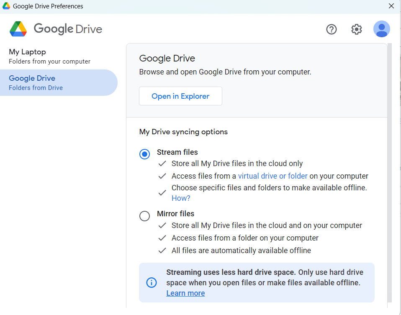Open the Learn more link
401x315 pixels.
tap(185, 293)
